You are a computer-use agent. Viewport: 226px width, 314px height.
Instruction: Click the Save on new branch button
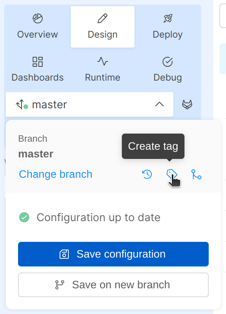(x=113, y=285)
